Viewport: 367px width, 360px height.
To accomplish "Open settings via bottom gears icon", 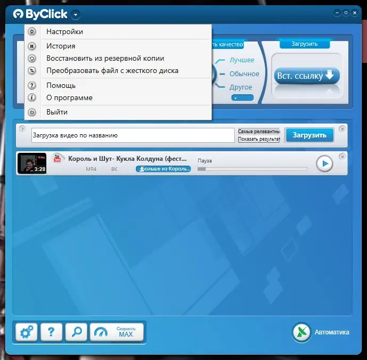I will [27, 332].
